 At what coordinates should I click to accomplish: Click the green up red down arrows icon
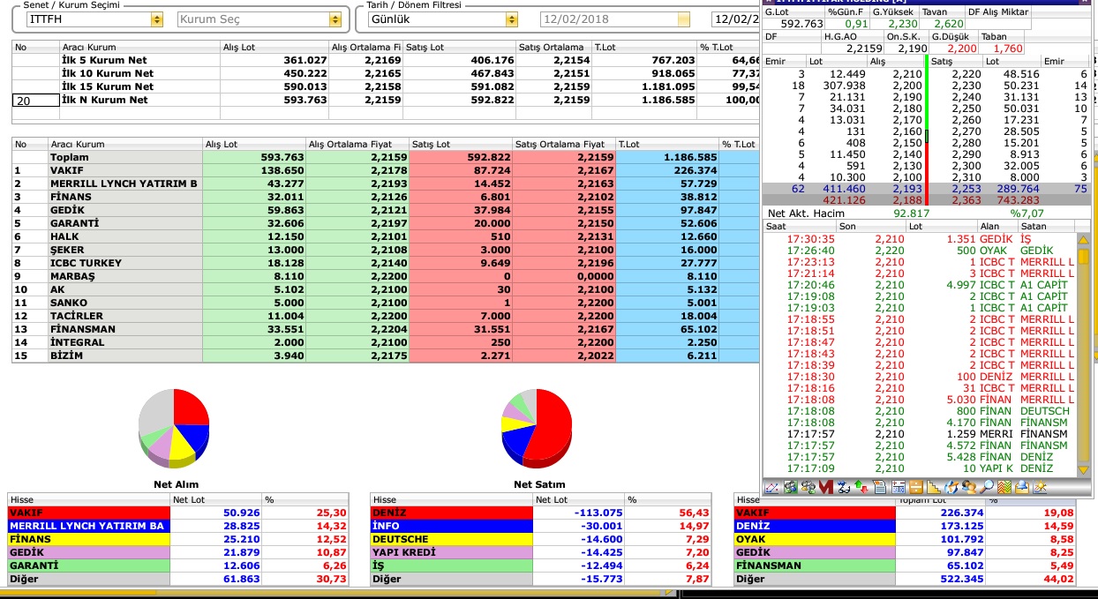tap(861, 487)
